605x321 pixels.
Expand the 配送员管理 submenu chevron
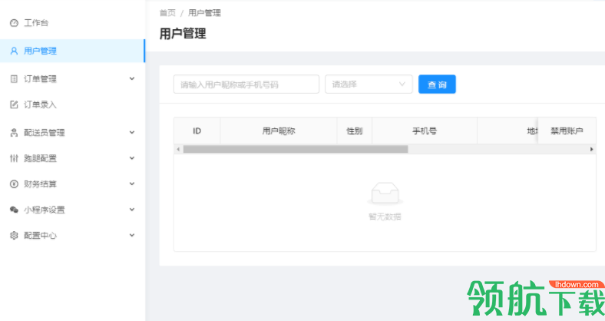[132, 132]
